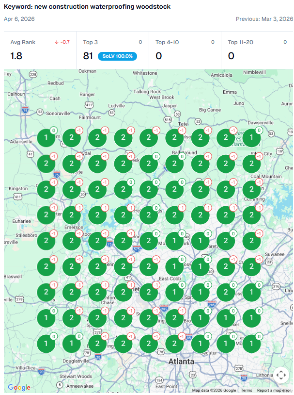Open the Top 4-10 stat card

coord(185,50)
